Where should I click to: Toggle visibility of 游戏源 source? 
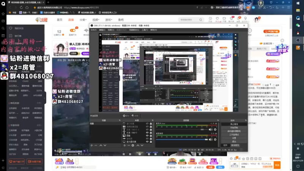(147, 139)
